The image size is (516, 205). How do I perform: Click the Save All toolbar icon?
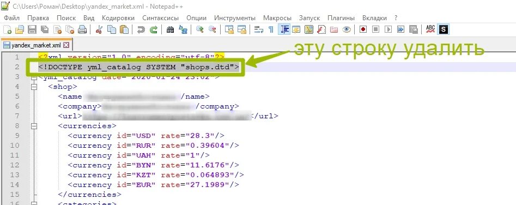(x=45, y=29)
